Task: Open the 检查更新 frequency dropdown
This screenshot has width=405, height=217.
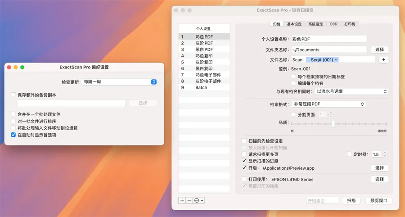Action: pos(119,82)
